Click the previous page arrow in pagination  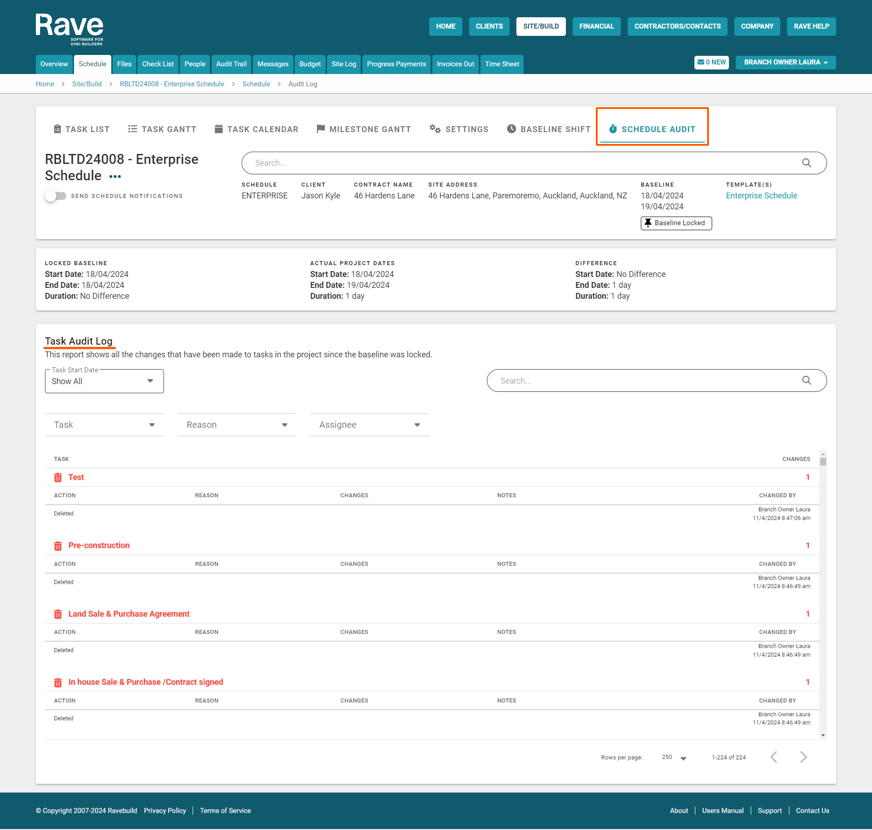tap(774, 757)
